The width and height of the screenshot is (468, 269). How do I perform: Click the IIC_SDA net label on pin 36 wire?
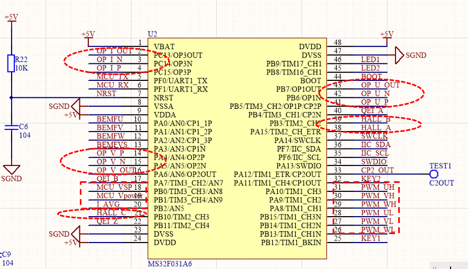click(376, 145)
